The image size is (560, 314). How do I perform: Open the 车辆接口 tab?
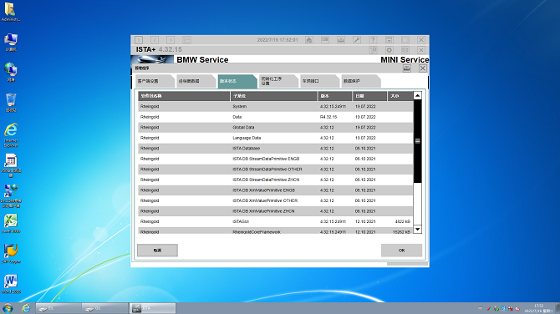[319, 81]
